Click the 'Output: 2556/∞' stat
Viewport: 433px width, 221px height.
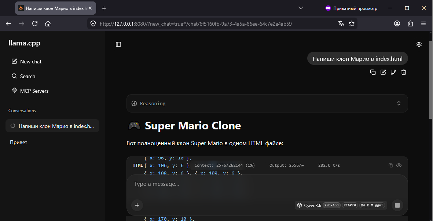pyautogui.click(x=287, y=165)
